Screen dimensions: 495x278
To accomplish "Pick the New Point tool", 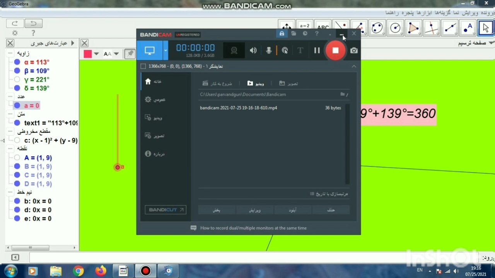I will point(468,28).
